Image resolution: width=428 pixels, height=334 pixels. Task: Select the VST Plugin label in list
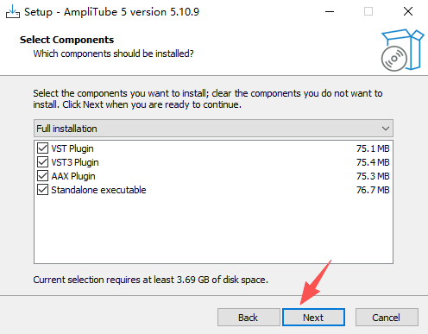coord(72,148)
